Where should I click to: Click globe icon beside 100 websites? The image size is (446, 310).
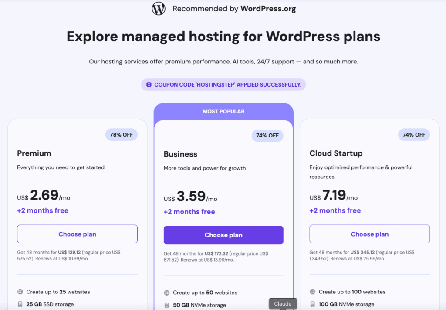click(313, 292)
